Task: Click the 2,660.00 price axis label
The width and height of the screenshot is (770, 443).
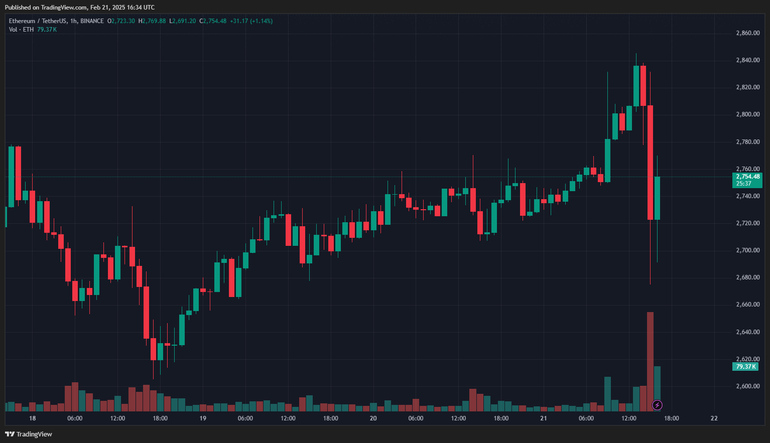Action: 747,305
